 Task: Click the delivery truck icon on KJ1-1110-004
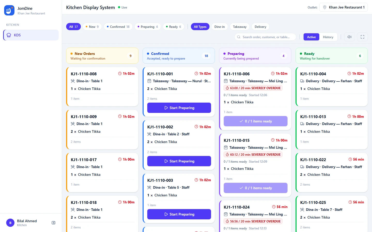coord(302,81)
